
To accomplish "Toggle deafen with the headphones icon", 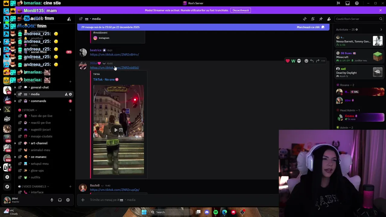I will (x=60, y=200).
